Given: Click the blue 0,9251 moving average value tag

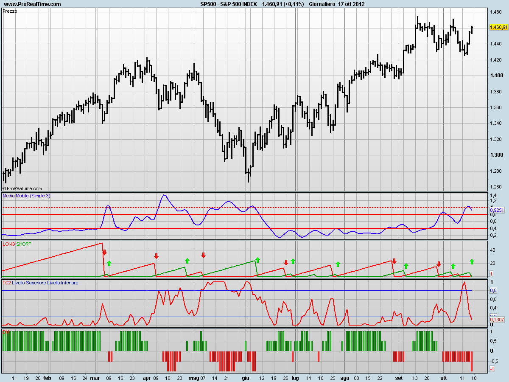Looking at the screenshot, I should click(x=497, y=210).
